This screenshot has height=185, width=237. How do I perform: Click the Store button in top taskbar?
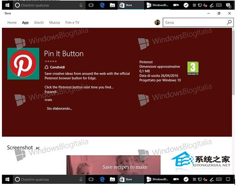point(131,5)
